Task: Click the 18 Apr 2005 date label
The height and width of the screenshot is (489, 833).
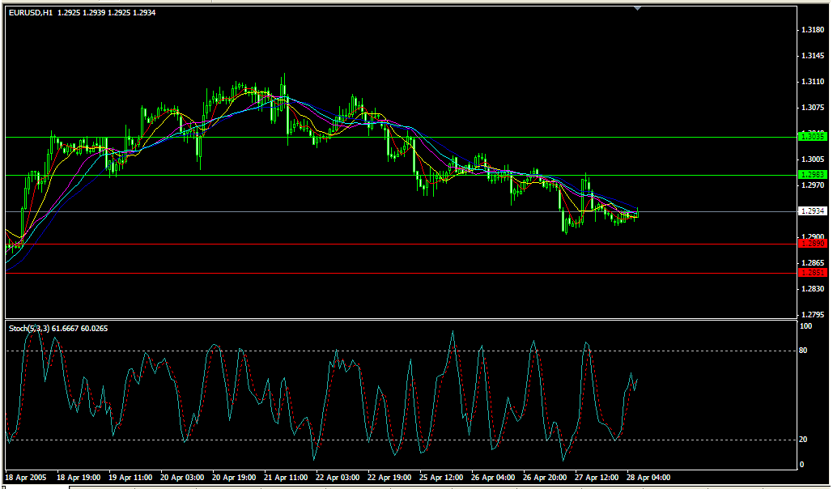Action: (27, 478)
